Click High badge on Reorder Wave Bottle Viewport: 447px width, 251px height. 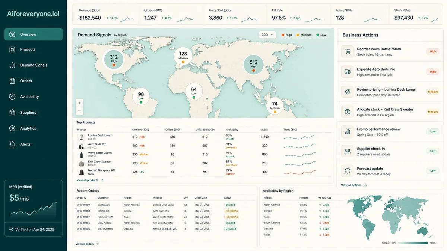tap(433, 52)
